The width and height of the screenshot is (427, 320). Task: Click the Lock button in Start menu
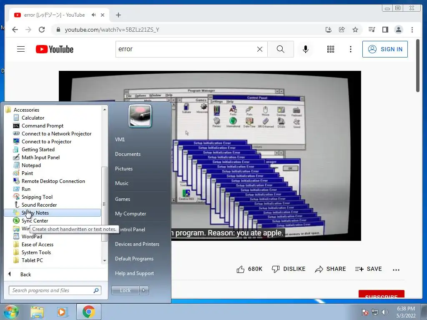125,290
